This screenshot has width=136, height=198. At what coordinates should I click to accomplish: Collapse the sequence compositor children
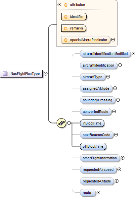[69, 123]
